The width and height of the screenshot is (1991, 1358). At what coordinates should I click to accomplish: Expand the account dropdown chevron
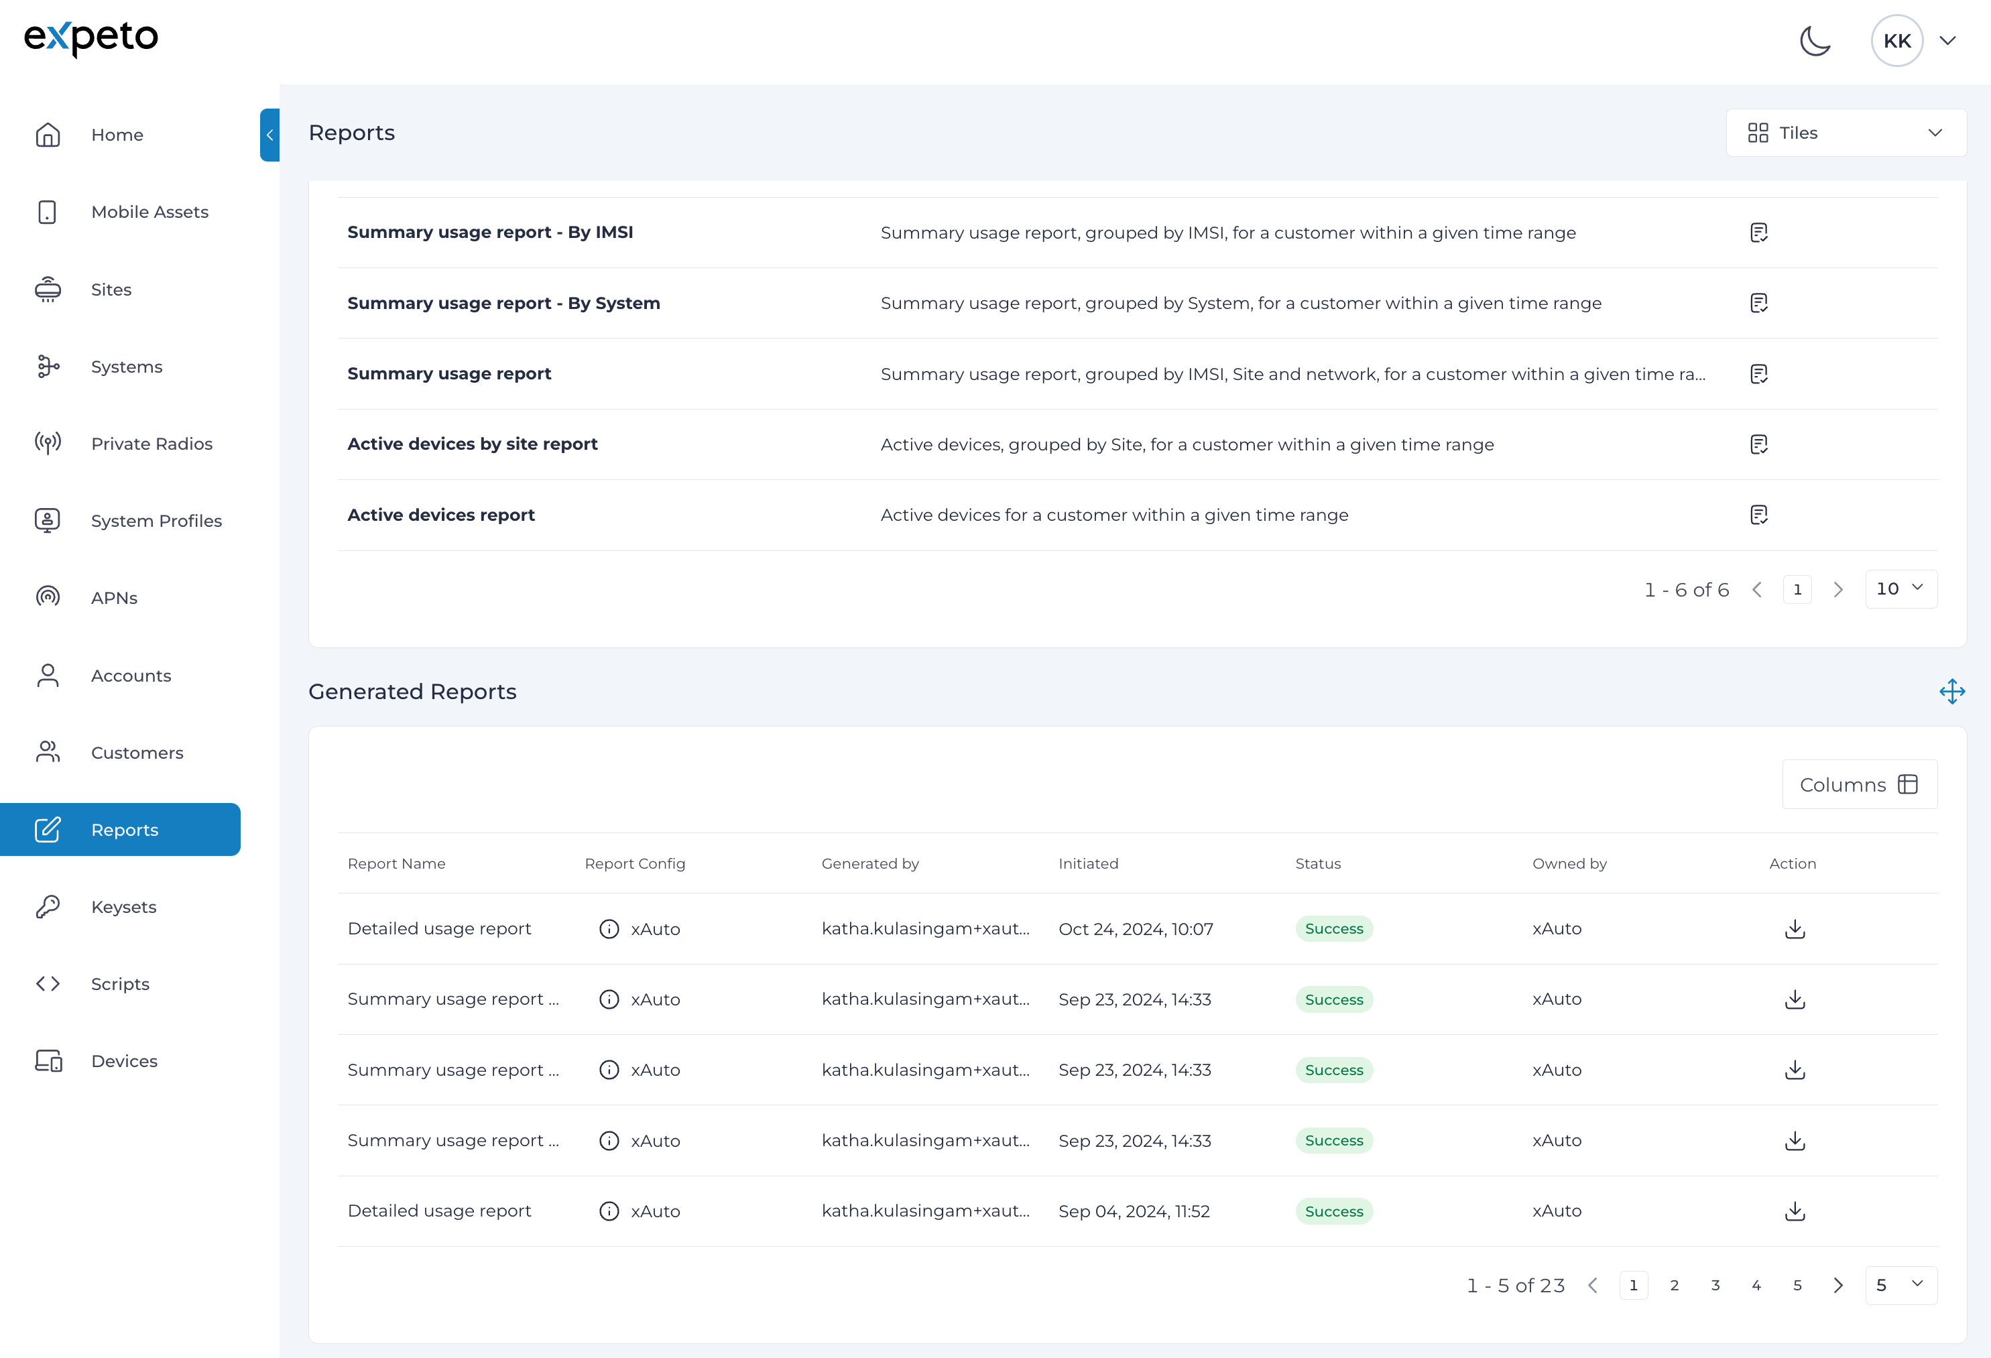[x=1947, y=40]
